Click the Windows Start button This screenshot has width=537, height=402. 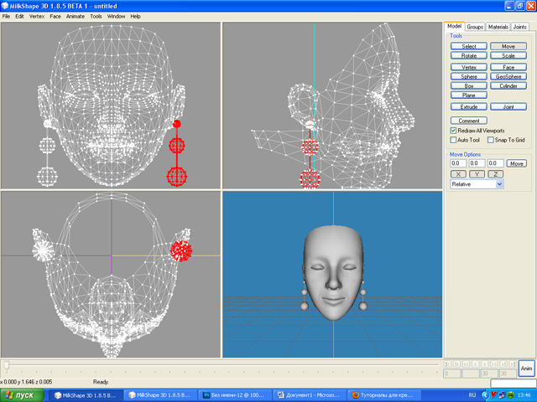coord(23,394)
